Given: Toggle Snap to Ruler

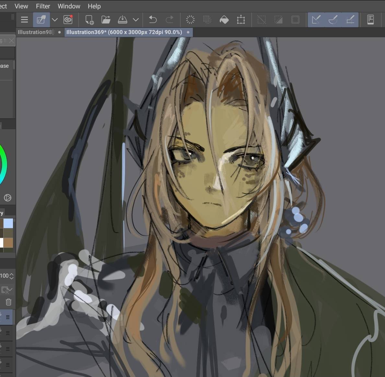Looking at the screenshot, I should pyautogui.click(x=316, y=20).
